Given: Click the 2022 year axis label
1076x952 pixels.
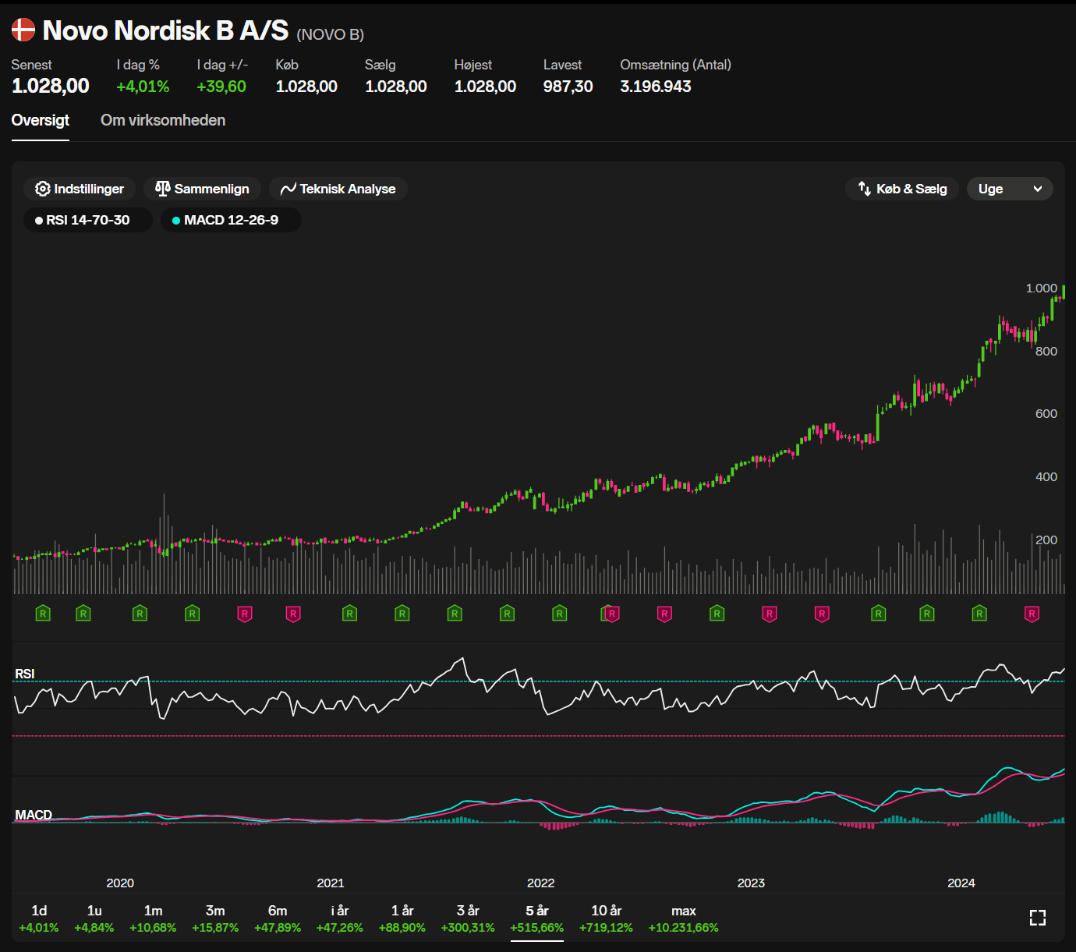Looking at the screenshot, I should (541, 883).
